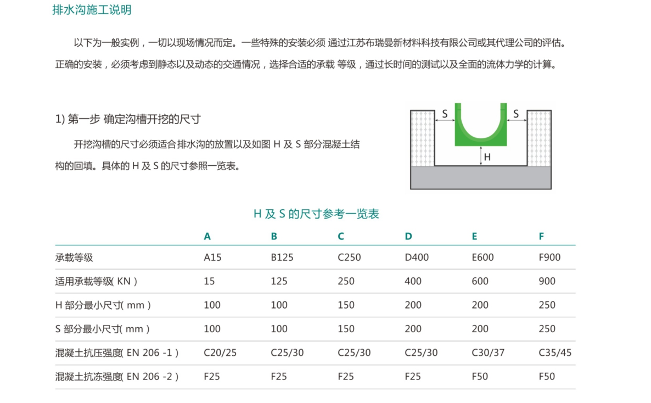
Task: Click the intro line starting 以下为一般实例
Action: (x=320, y=43)
